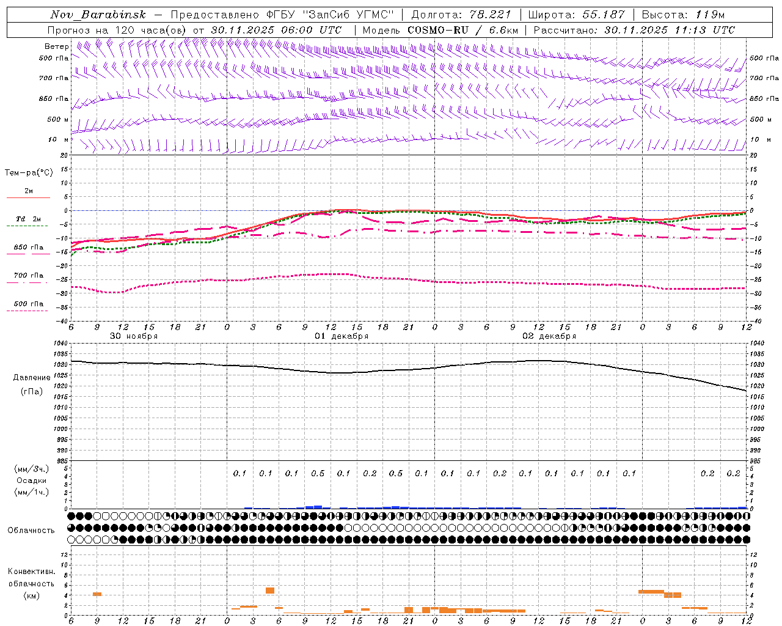The width and height of the screenshot is (782, 626).
Task: Click the '(мм/1ч.)' precipitation unit label
Action: [x=31, y=492]
